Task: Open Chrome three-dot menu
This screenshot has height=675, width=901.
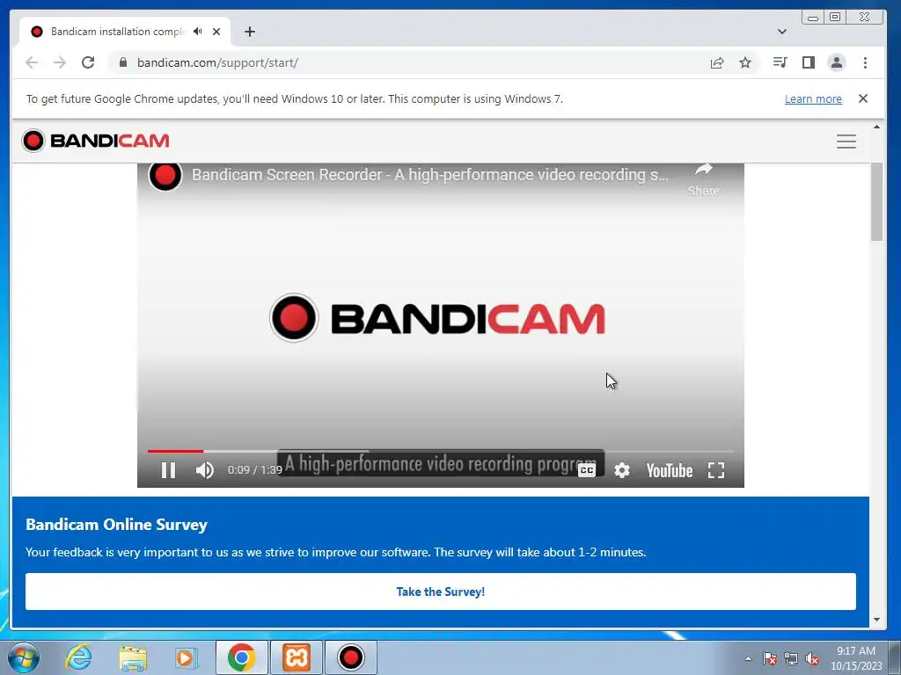Action: click(866, 62)
